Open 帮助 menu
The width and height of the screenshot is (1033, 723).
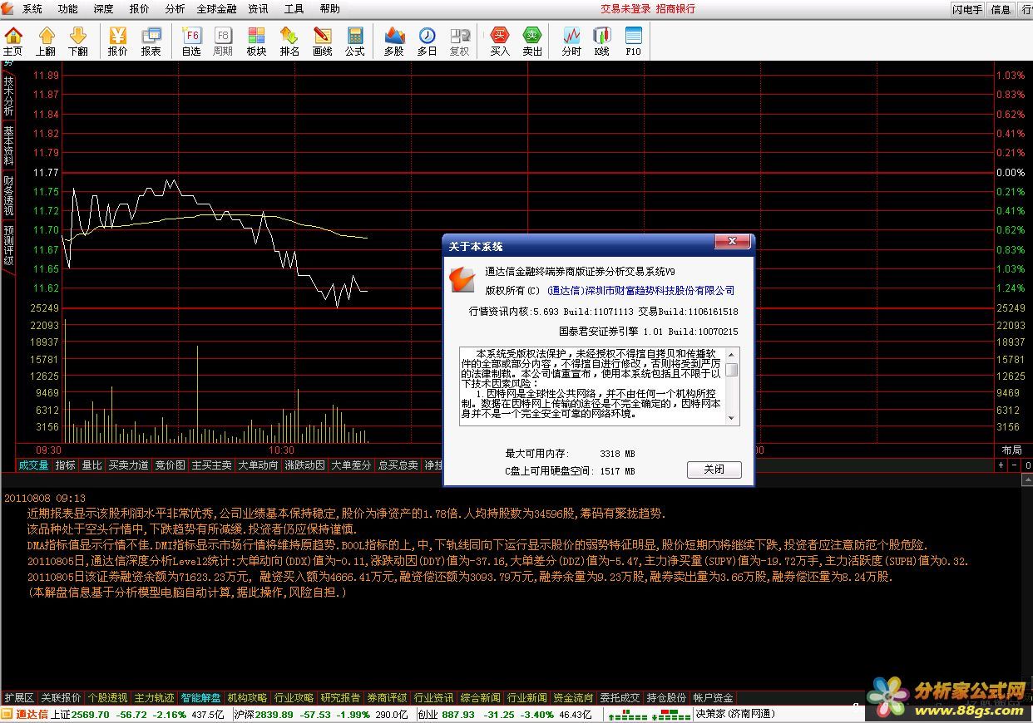329,9
